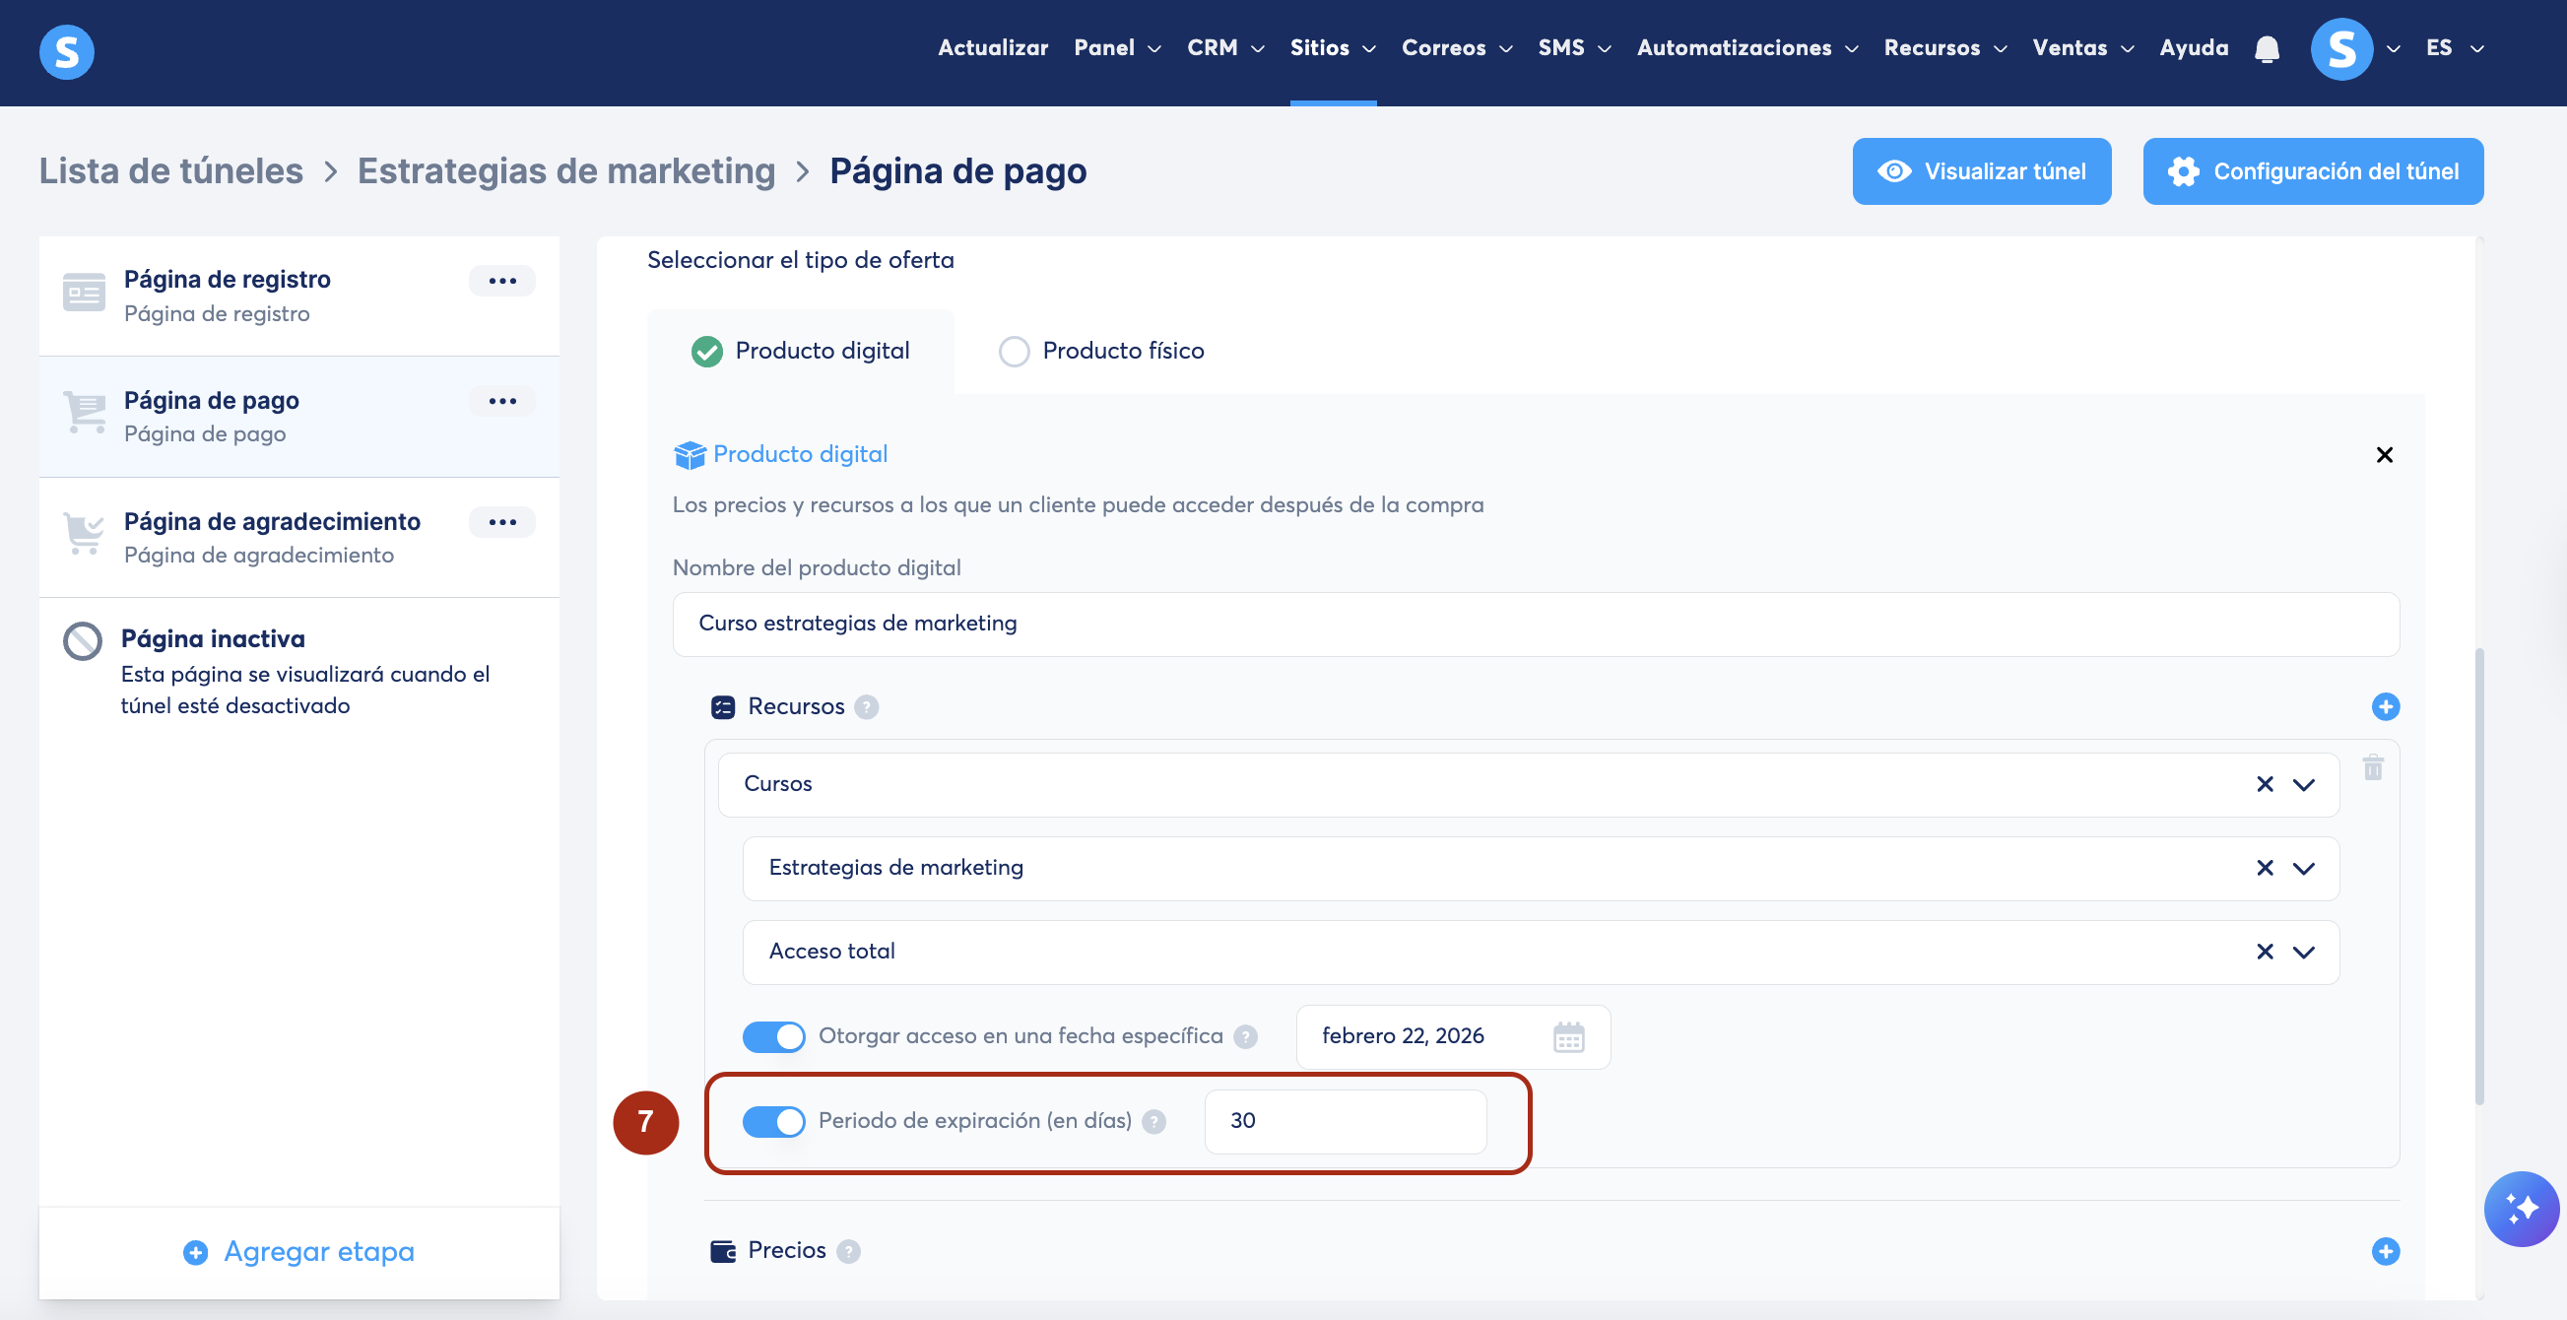Select the Producto físico radio option
Image resolution: width=2567 pixels, height=1320 pixels.
(1015, 351)
